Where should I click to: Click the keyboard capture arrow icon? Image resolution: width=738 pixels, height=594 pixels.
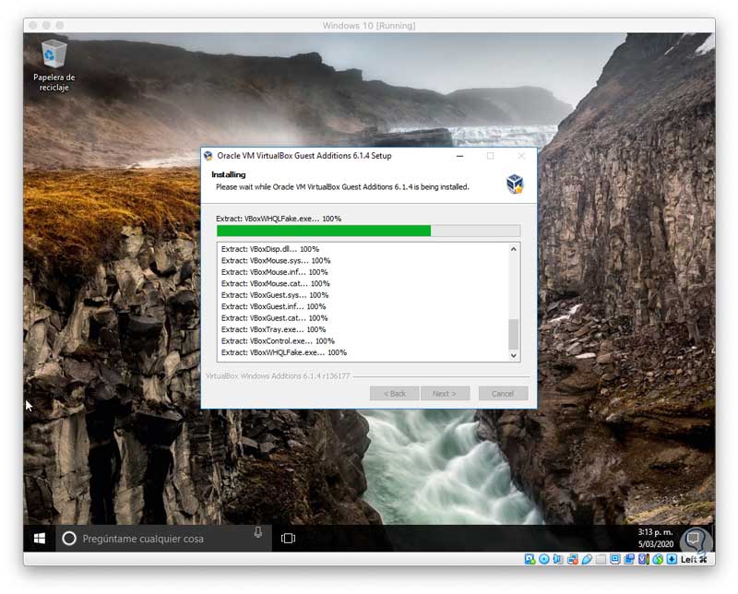click(672, 559)
